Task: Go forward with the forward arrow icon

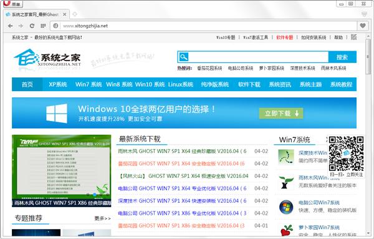Action: [21, 26]
